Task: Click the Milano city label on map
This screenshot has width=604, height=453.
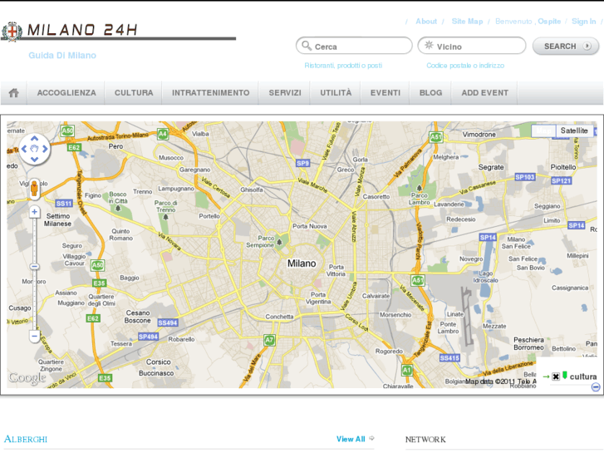Action: click(x=302, y=263)
